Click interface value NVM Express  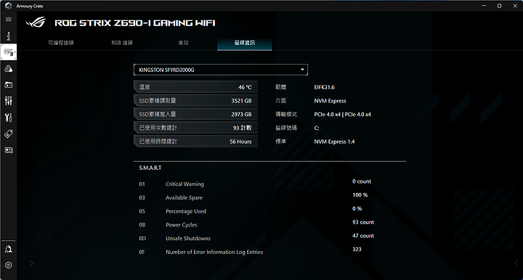[x=330, y=101]
